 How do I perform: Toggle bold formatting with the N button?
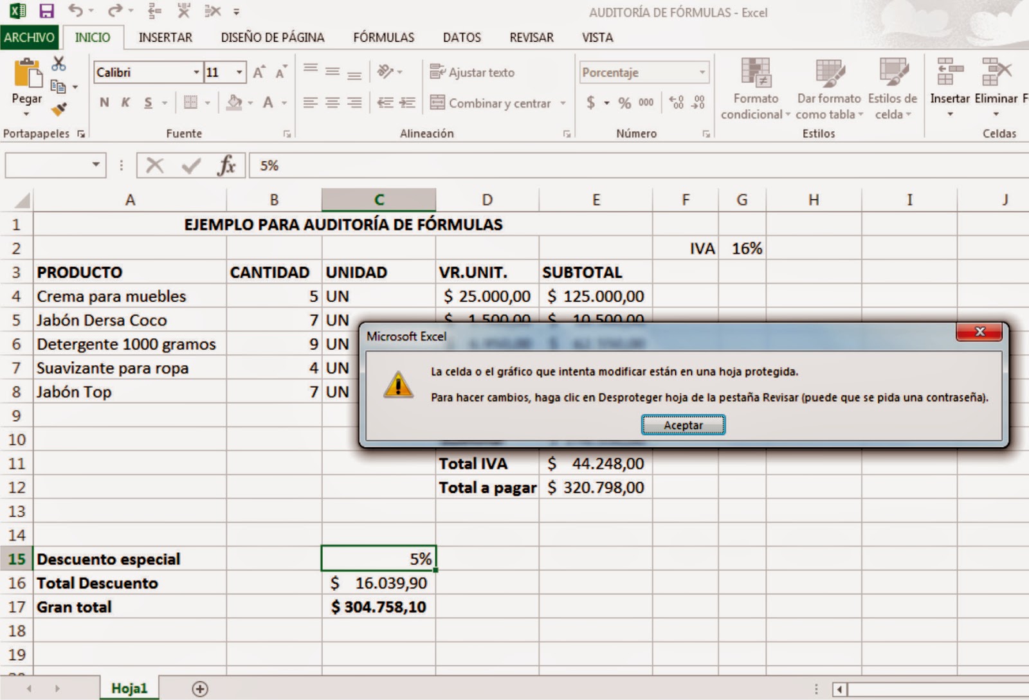[x=104, y=102]
